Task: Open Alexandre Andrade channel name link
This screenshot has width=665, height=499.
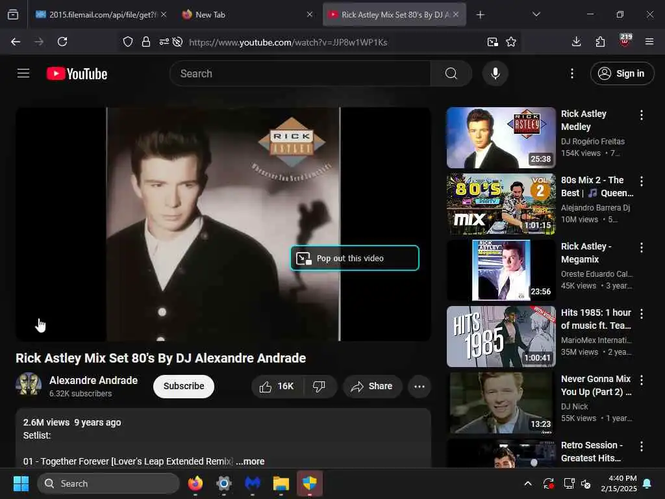Action: point(94,380)
